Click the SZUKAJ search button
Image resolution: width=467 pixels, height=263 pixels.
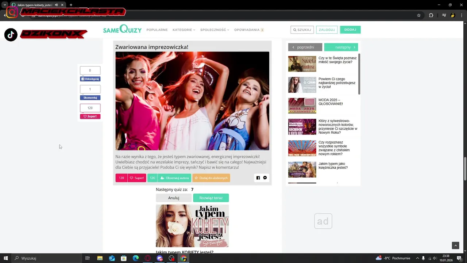point(302,30)
